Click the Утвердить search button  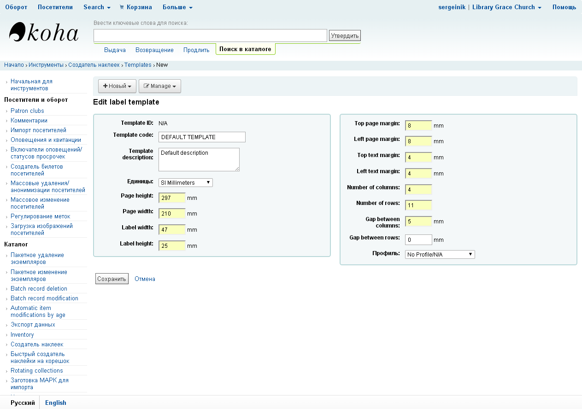344,35
